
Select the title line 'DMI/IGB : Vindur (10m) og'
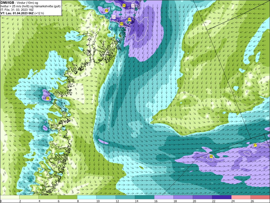point(19,3)
